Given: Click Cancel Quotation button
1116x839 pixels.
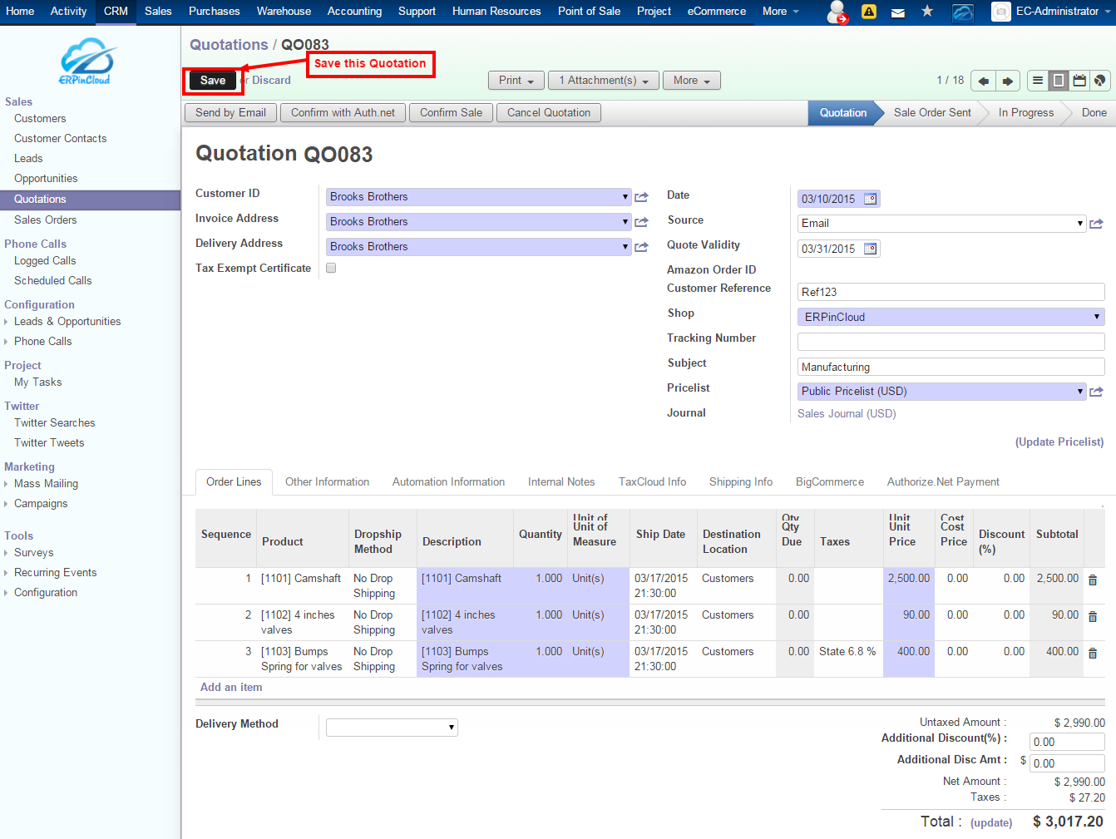Looking at the screenshot, I should pos(549,113).
